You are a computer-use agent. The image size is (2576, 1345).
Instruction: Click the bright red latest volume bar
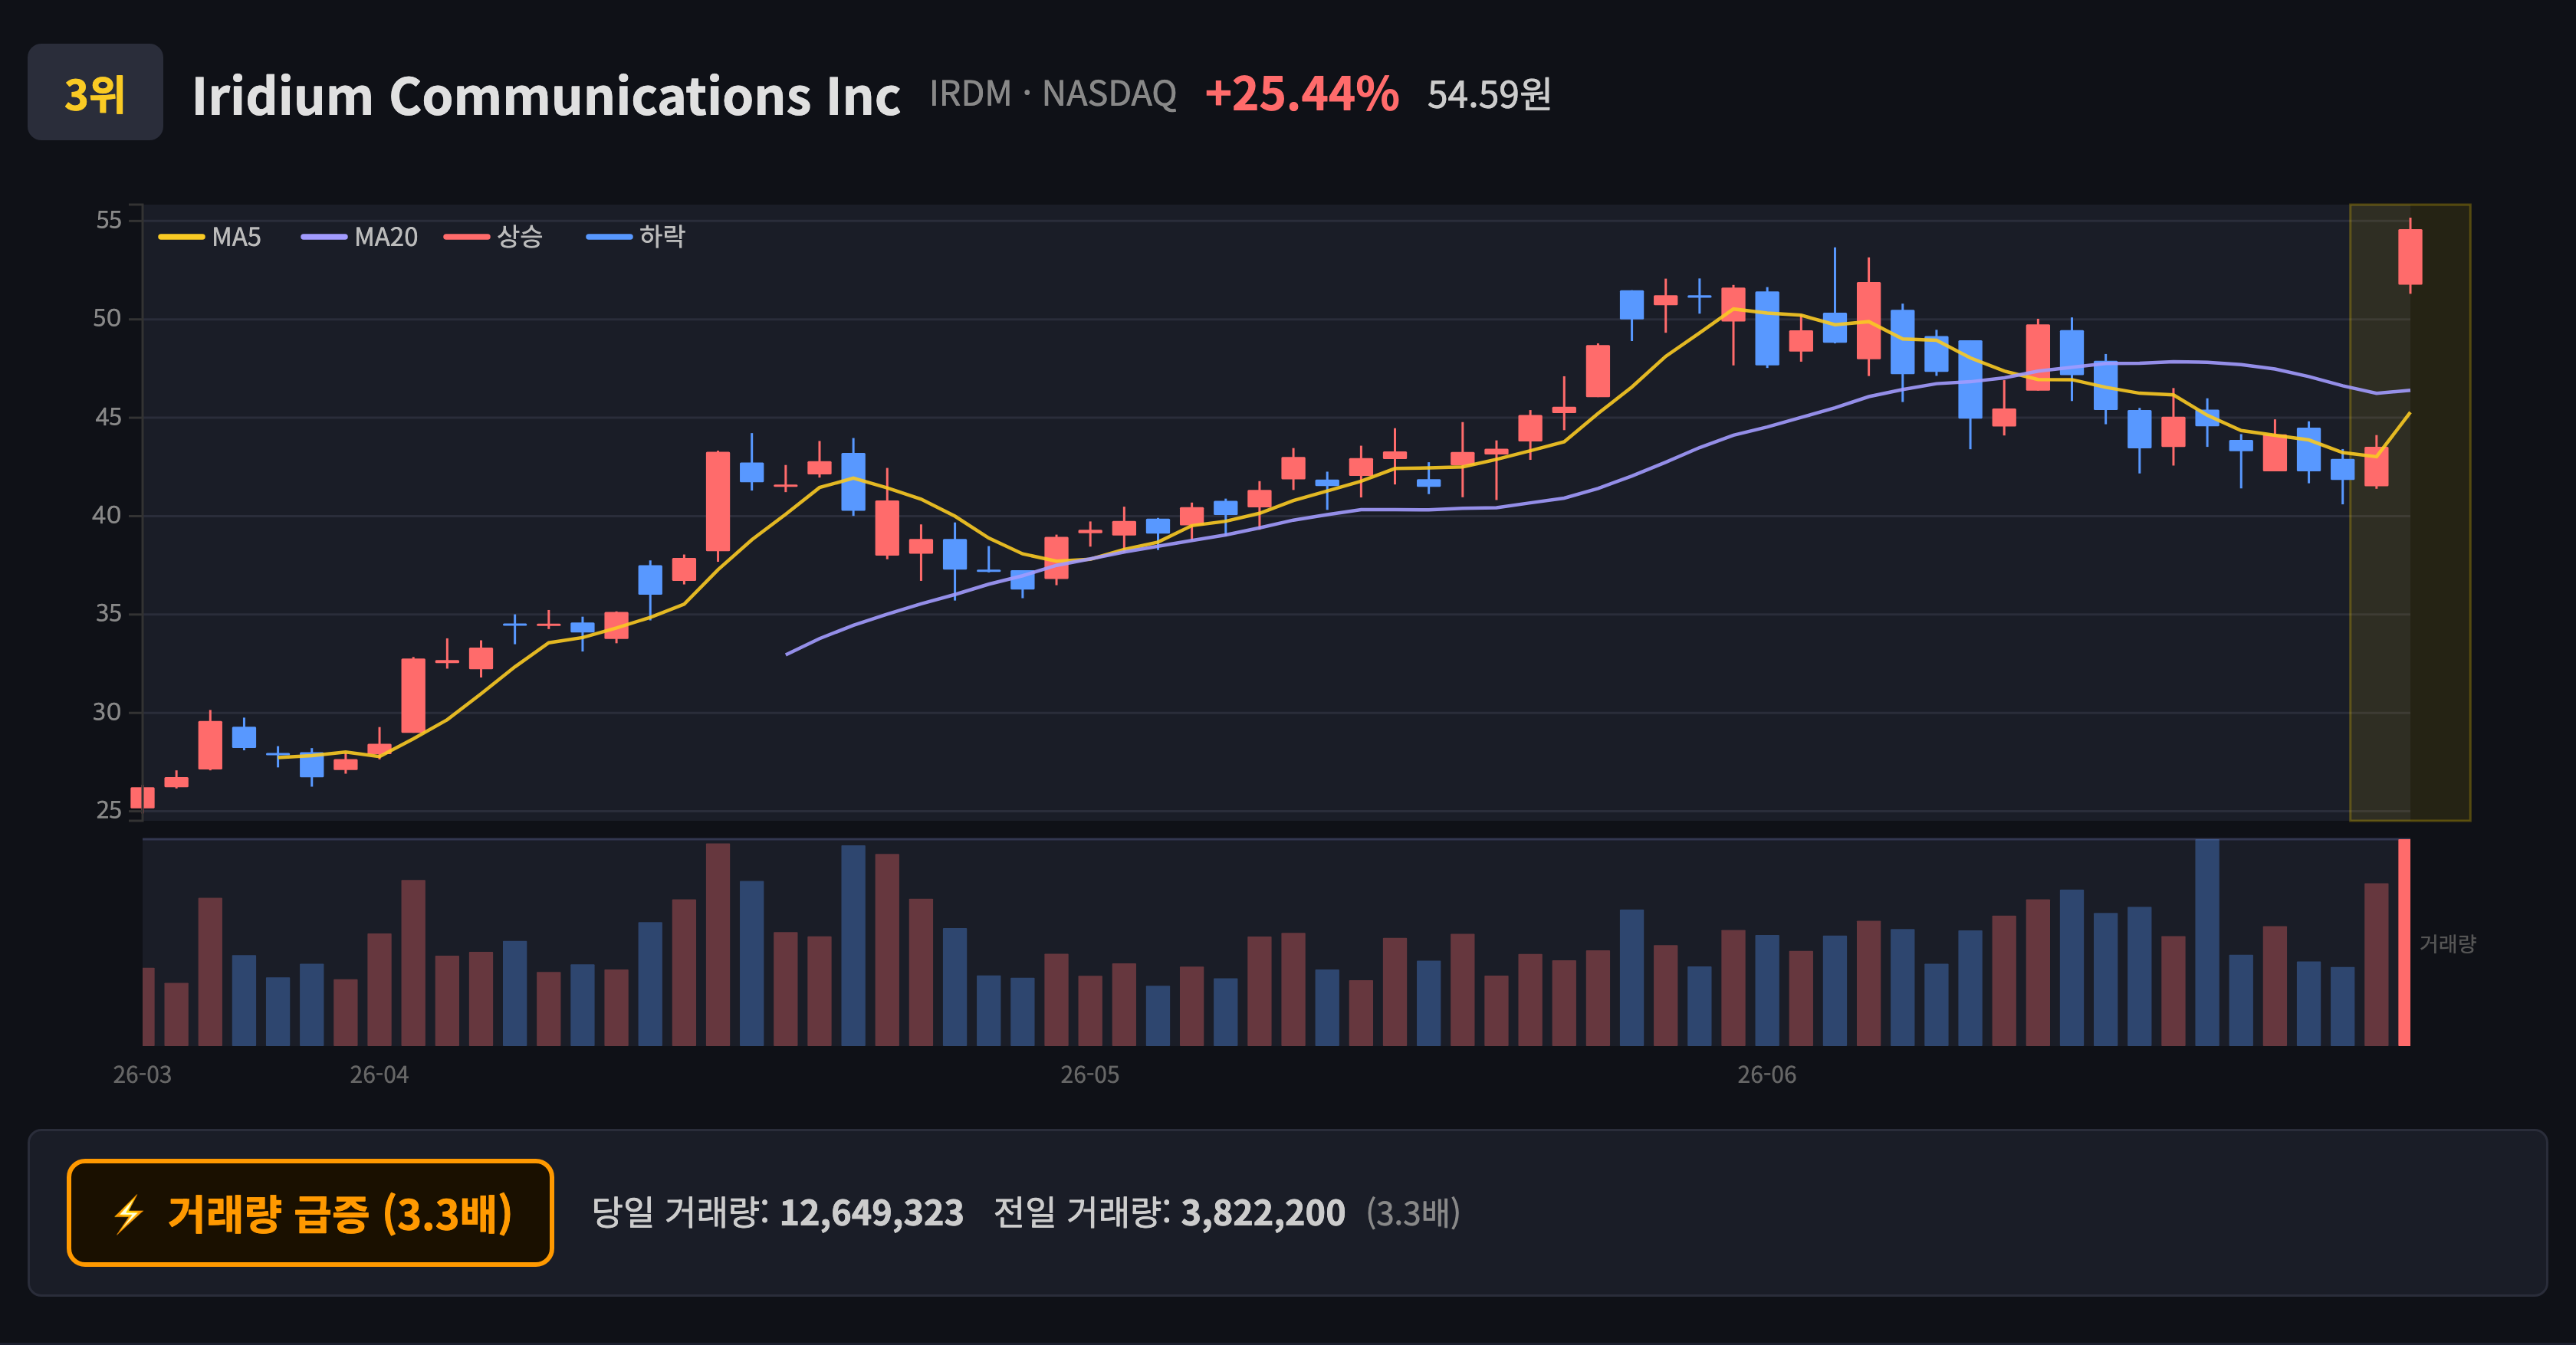tap(2404, 943)
